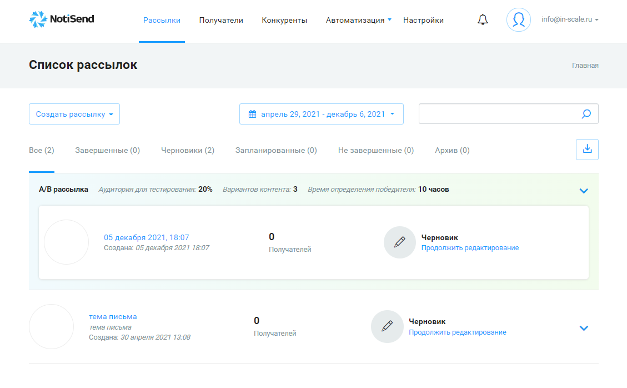Viewport: 627px width, 388px height.
Task: Continue editing the 05 декабря draft
Action: [x=470, y=248]
